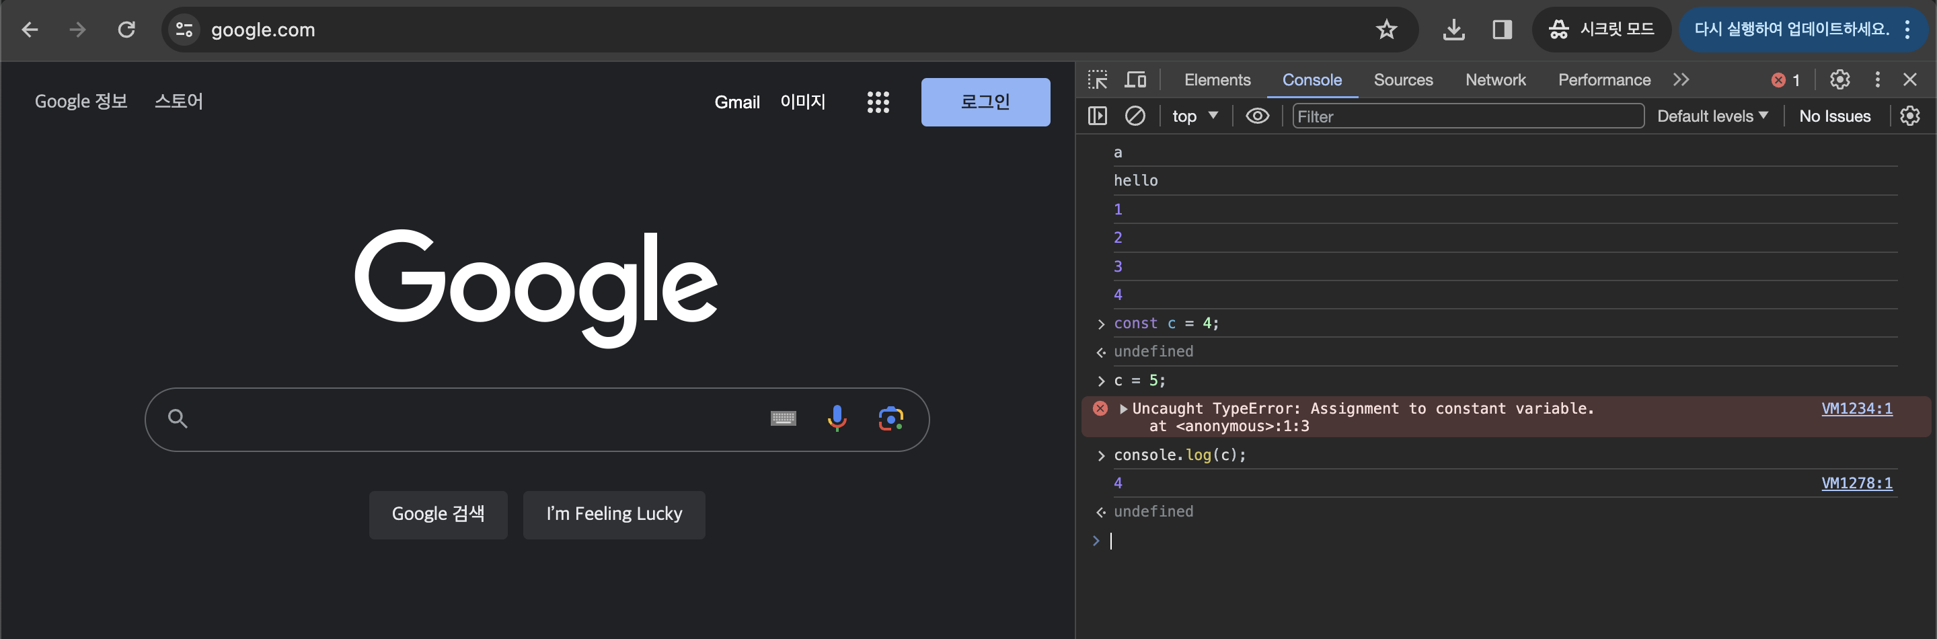Click the c = 5; console entry
The width and height of the screenshot is (1937, 639).
point(1139,381)
